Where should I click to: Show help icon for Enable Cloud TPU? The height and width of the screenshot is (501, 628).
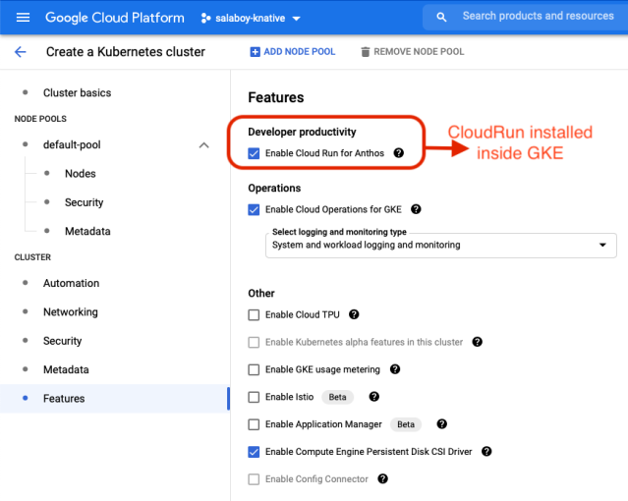click(x=354, y=314)
